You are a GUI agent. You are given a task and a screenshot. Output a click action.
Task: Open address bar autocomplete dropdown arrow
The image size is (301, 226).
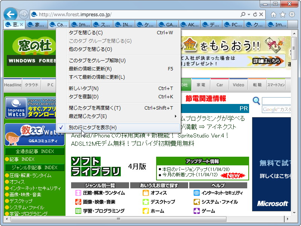pos(249,15)
